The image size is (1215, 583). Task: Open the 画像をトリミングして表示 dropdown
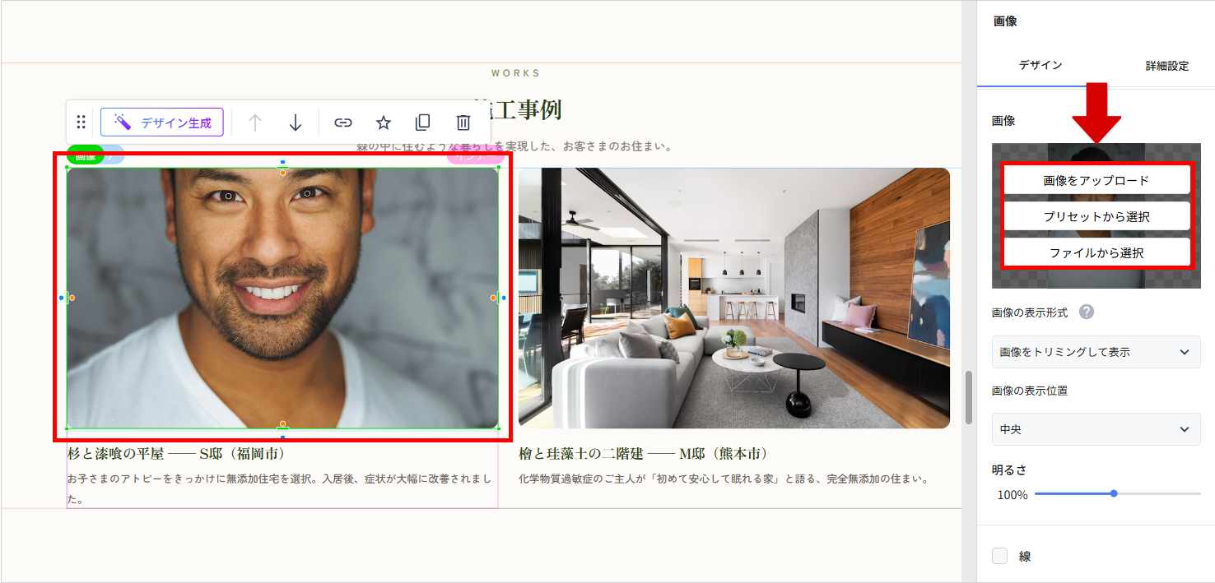click(1096, 352)
